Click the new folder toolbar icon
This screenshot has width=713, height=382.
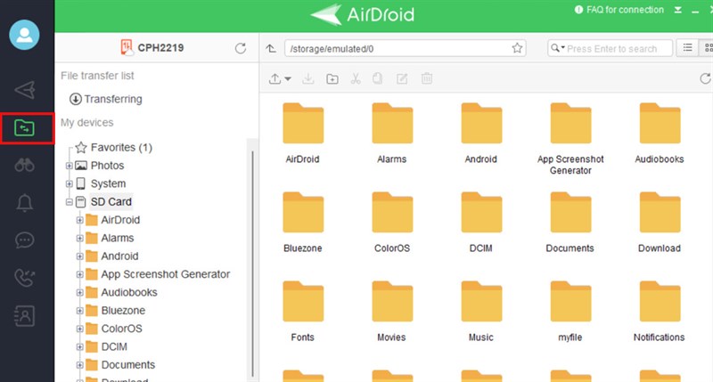point(332,79)
